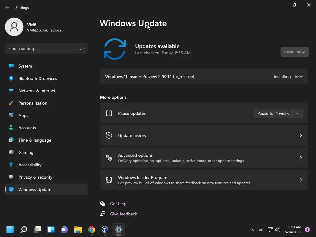Open taskbar Search

[24, 230]
